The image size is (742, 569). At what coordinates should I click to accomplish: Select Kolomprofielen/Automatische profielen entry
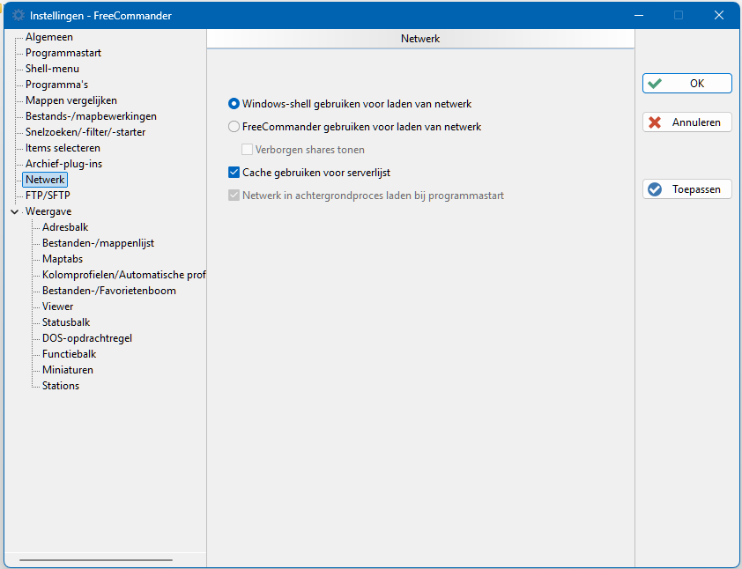click(x=123, y=275)
